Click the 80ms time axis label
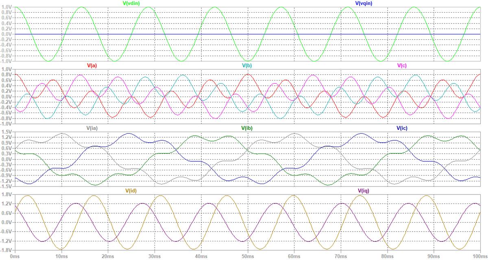This screenshot has width=488, height=260. (387, 257)
